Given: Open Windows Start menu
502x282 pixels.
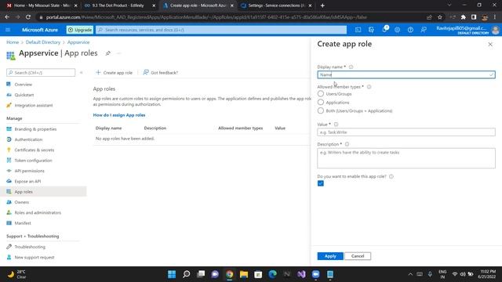Looking at the screenshot, I should (172, 274).
